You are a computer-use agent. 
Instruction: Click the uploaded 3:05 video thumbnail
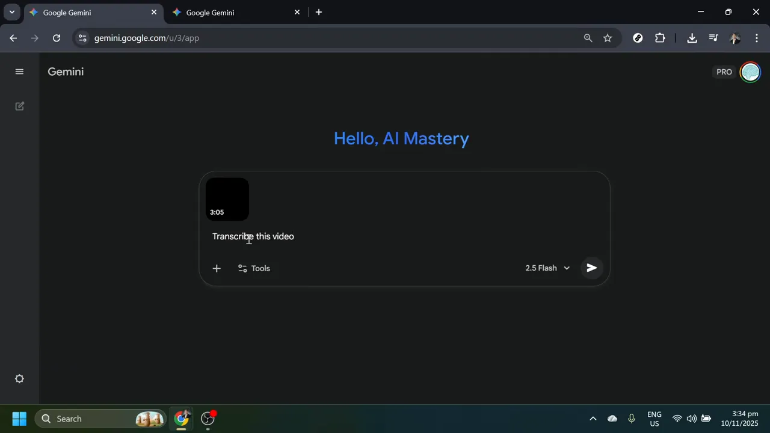(x=227, y=199)
